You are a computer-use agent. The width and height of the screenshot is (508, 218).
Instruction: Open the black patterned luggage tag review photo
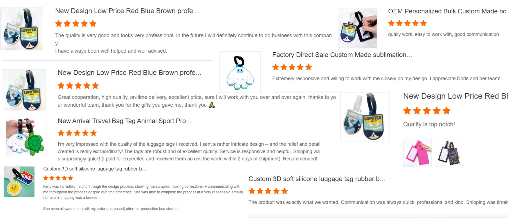click(450, 153)
